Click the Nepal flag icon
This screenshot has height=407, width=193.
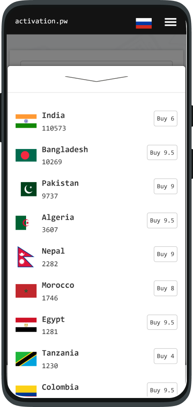[x=26, y=257]
